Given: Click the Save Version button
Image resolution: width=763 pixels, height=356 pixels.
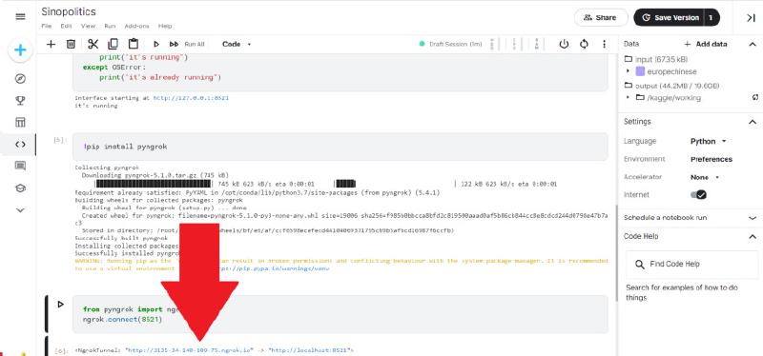Looking at the screenshot, I should (670, 17).
